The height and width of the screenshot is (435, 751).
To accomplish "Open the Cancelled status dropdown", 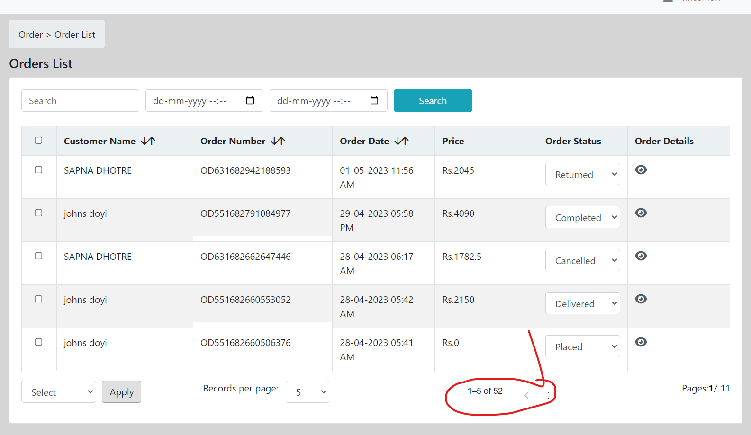I will coord(583,260).
